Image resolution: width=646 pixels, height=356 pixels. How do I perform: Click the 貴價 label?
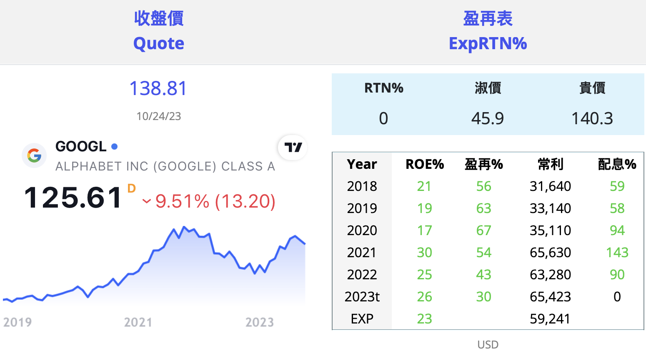(592, 88)
